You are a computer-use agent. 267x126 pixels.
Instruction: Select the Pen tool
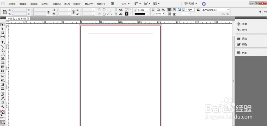click(x=2, y=50)
